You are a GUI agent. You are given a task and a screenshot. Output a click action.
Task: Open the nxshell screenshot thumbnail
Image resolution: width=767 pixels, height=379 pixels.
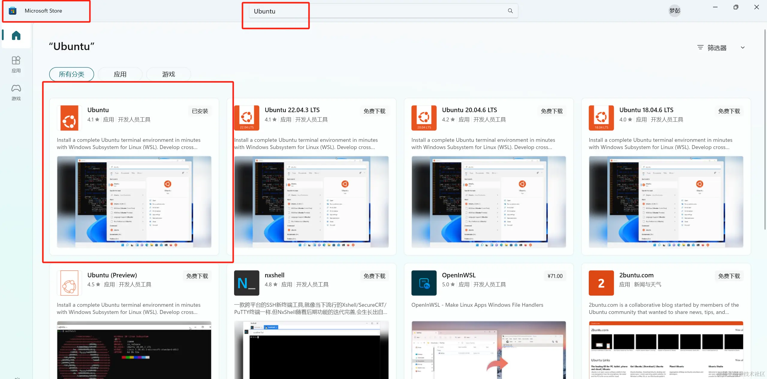311,350
